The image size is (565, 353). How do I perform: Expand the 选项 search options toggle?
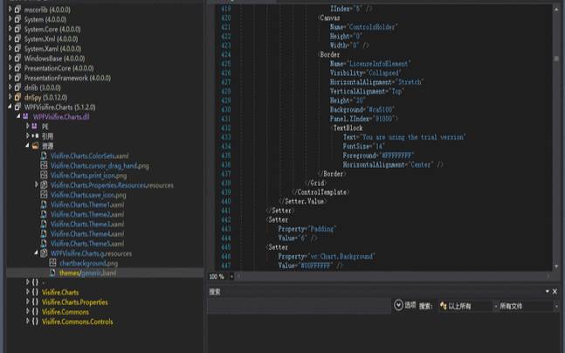[398, 306]
